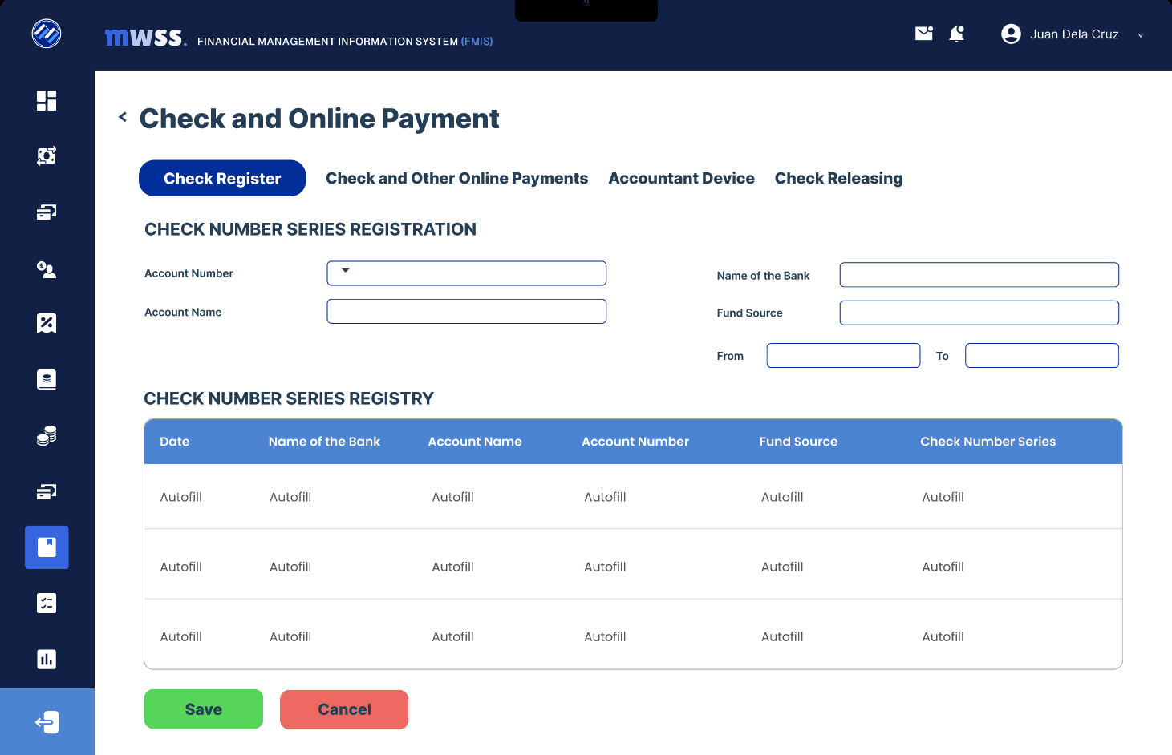Open card icon below stacked coins icon
The width and height of the screenshot is (1172, 755).
point(47,491)
